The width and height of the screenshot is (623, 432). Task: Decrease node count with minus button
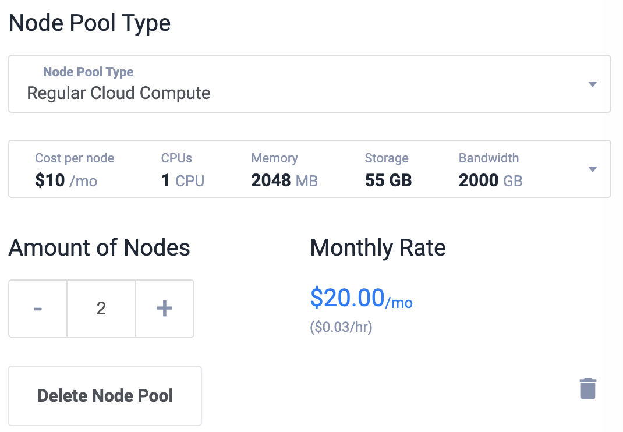[38, 309]
